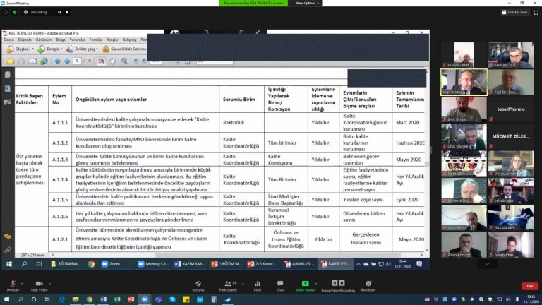Open the Participants list
This screenshot has height=305, width=542.
228,286
